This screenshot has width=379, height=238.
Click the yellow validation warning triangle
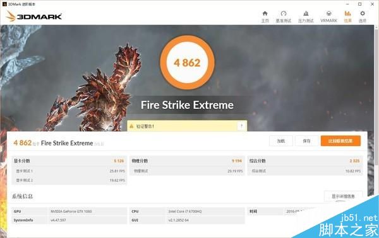(131, 126)
